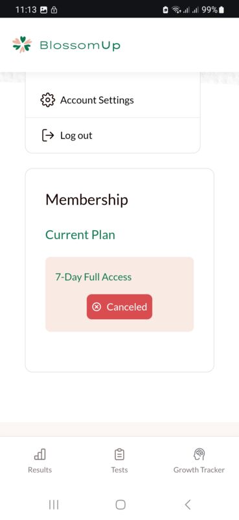
Task: Click the Current Plan heading
Action: (80, 235)
